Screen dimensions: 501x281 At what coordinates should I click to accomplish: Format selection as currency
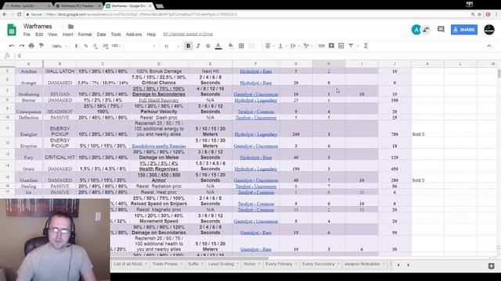(76, 46)
